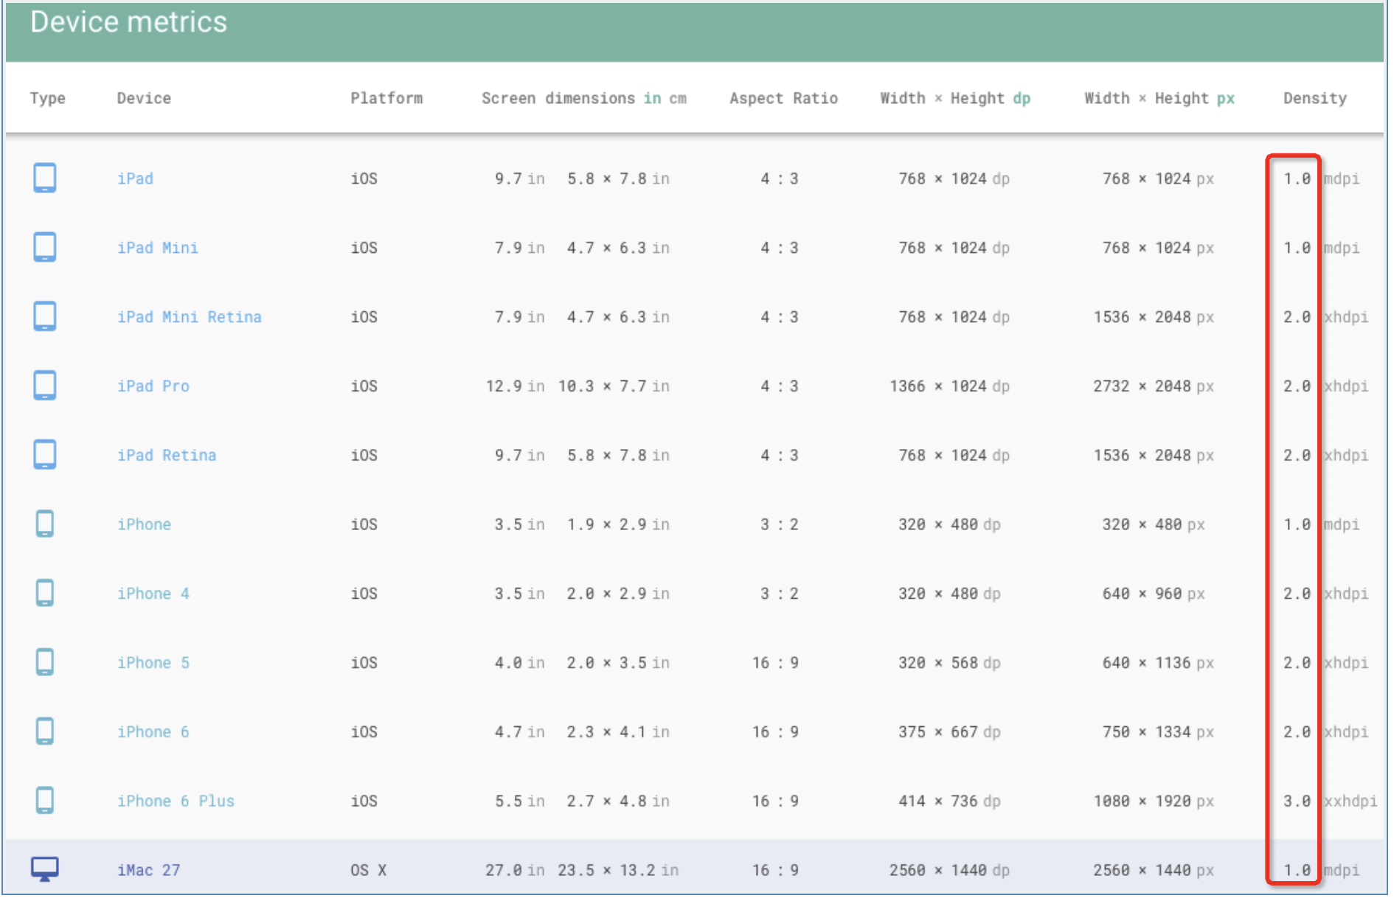Click the desktop monitor icon beside iMac 27
The image size is (1394, 901).
pyautogui.click(x=45, y=869)
